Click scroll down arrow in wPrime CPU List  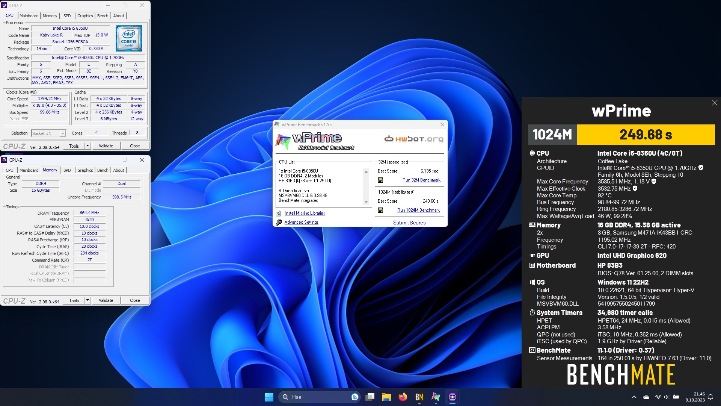(366, 202)
